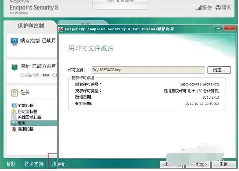Screen dimensions: 239x171
Task: Click the 用许可文件激活 heading
Action: [x=91, y=48]
